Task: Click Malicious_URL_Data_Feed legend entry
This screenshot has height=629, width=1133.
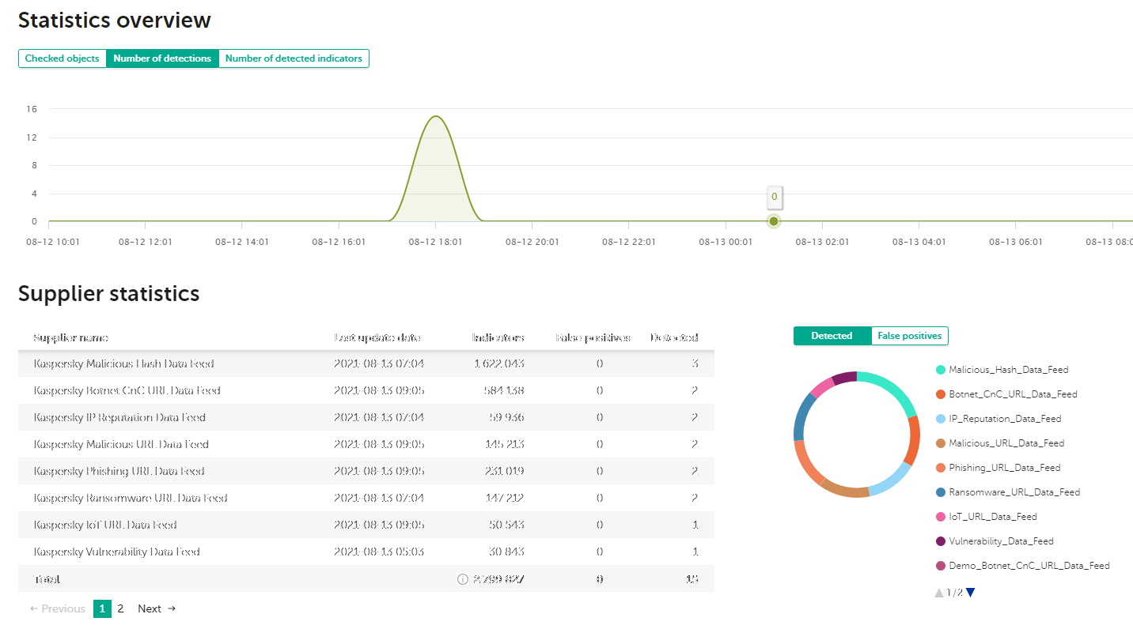Action: point(1000,443)
